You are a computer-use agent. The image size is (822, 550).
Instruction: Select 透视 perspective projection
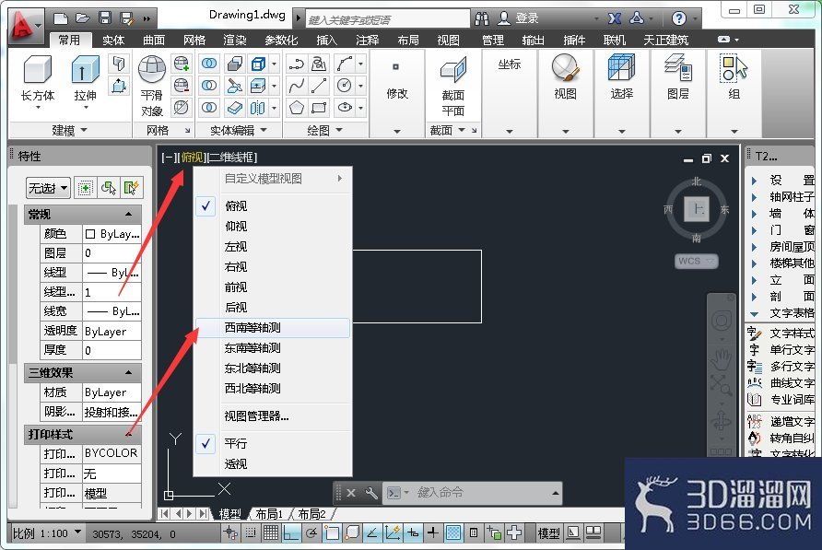click(273, 464)
